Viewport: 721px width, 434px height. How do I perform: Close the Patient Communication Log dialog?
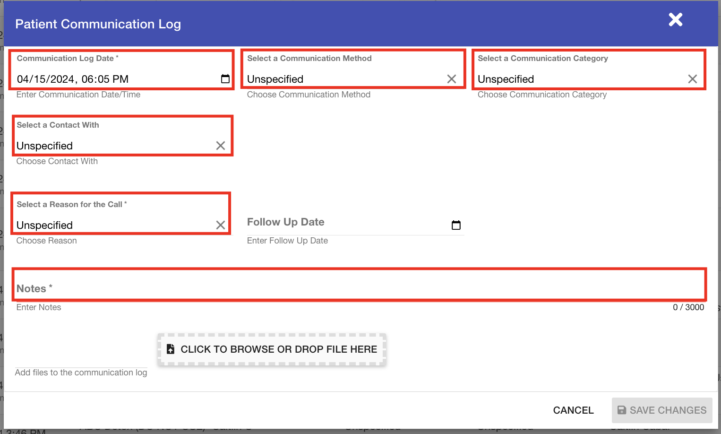675,20
